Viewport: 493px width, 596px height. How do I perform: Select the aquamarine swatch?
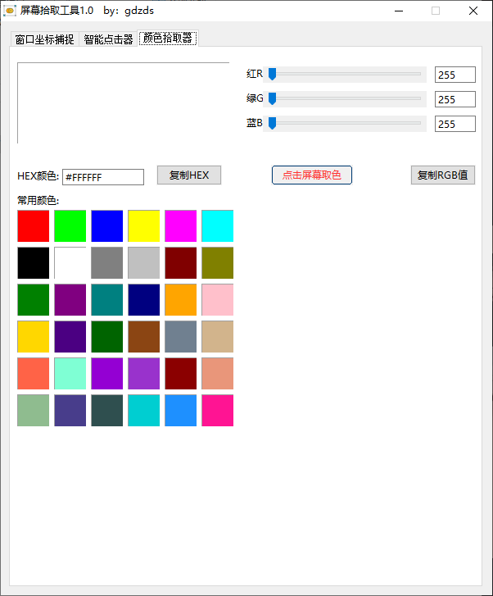[x=70, y=373]
